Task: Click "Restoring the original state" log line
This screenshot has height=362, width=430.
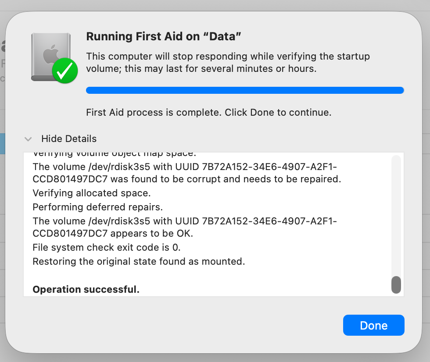Action: click(x=139, y=262)
